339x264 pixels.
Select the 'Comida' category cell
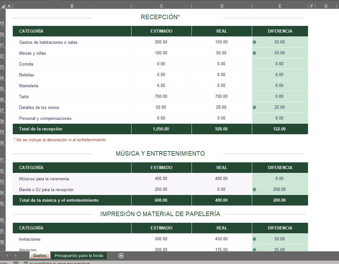tap(72, 64)
